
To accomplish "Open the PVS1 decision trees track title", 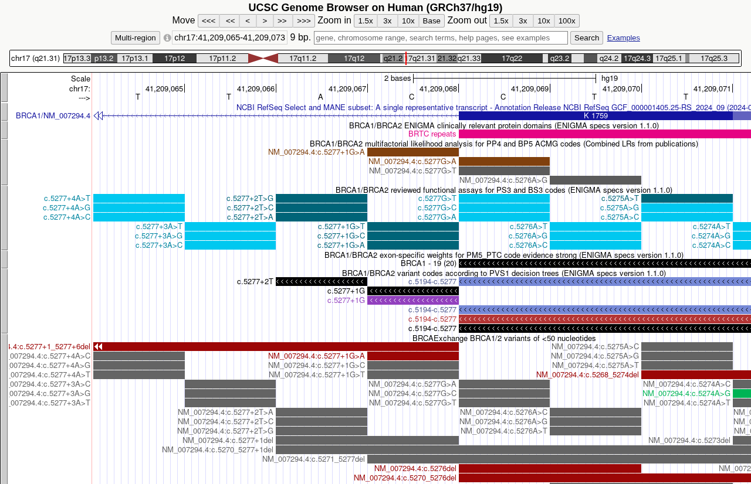I will [x=504, y=273].
